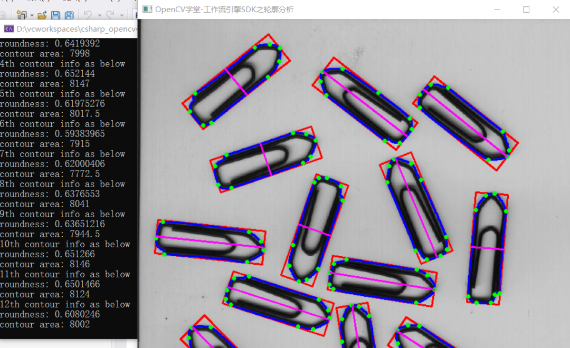Maximize the OpenCV image window
The height and width of the screenshot is (348, 570).
(526, 9)
